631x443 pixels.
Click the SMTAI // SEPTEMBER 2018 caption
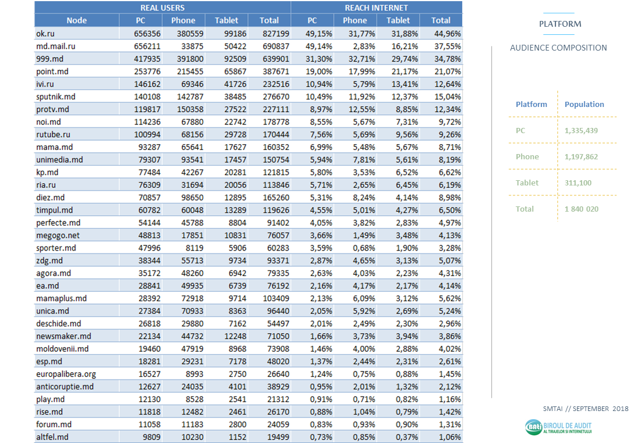point(586,409)
